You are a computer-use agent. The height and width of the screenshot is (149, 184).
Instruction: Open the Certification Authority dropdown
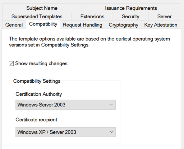point(66,105)
